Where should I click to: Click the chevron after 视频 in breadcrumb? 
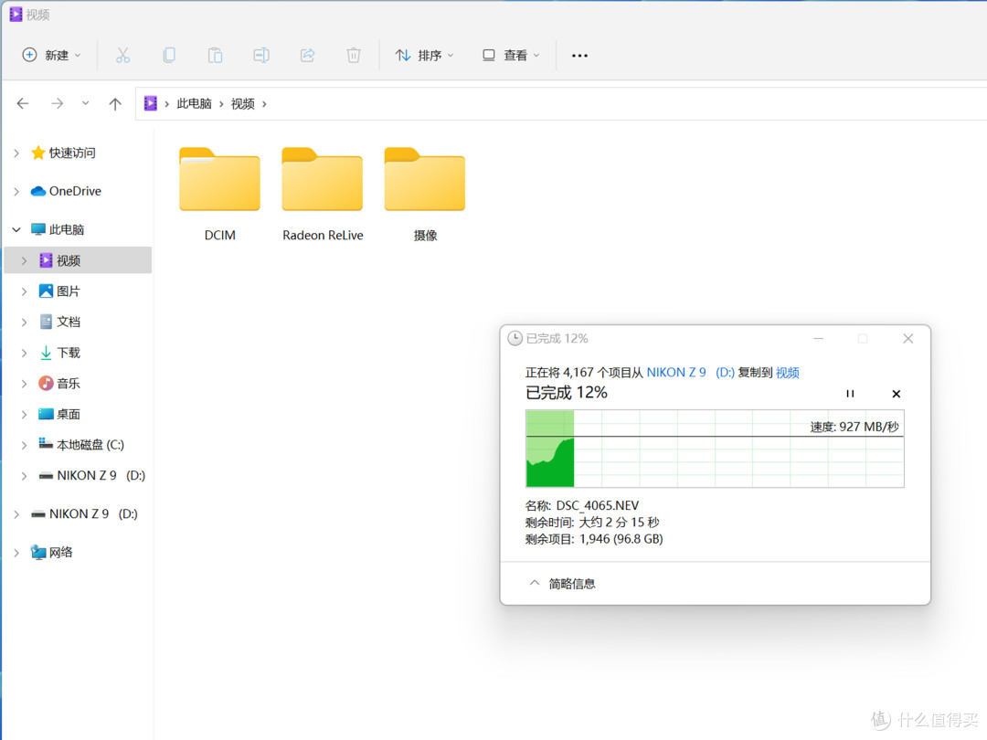coord(264,104)
